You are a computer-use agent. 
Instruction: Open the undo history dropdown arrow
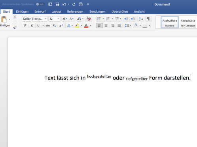(x=68, y=4)
